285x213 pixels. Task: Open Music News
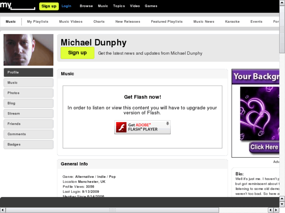coord(204,21)
